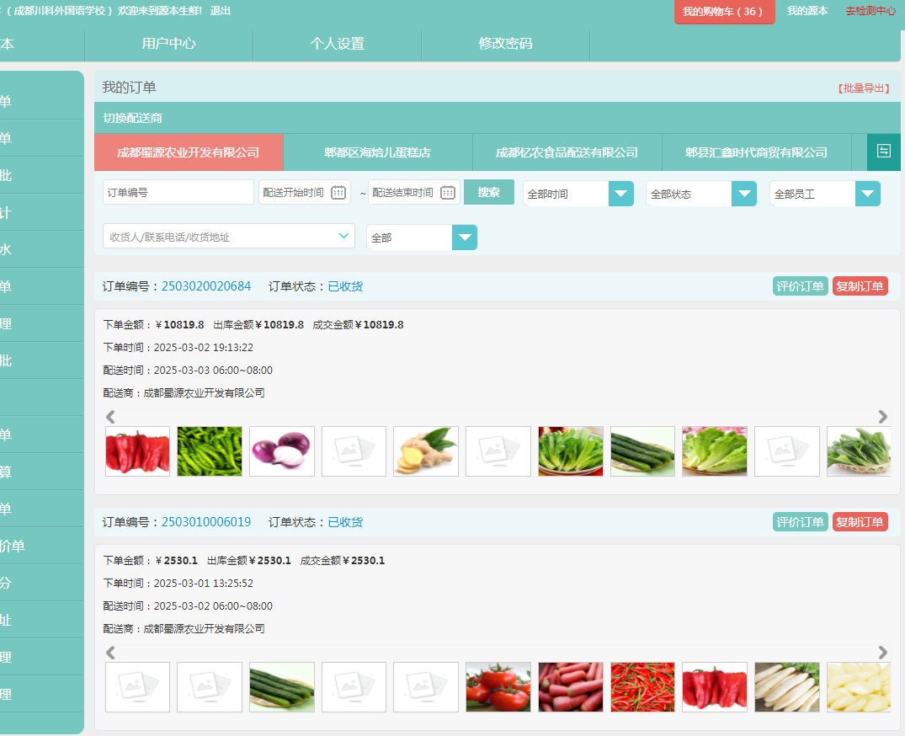Click the 退出 logout link

coord(221,11)
